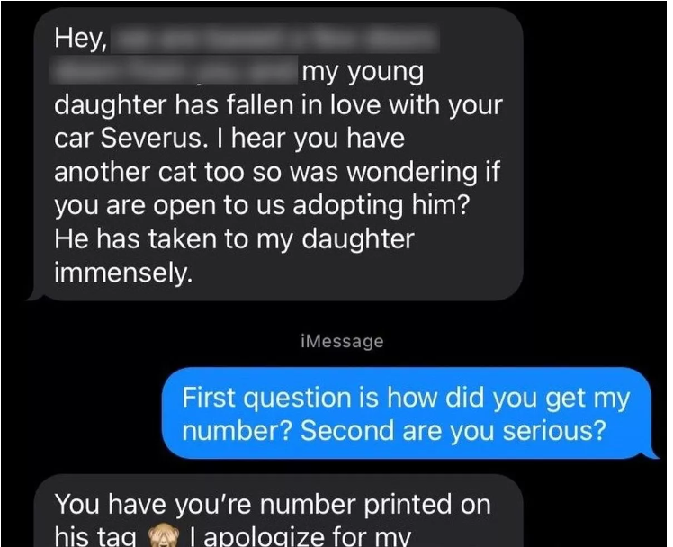Tap the blue bubble tail at bottom right
673x547 pixels.
click(x=651, y=453)
